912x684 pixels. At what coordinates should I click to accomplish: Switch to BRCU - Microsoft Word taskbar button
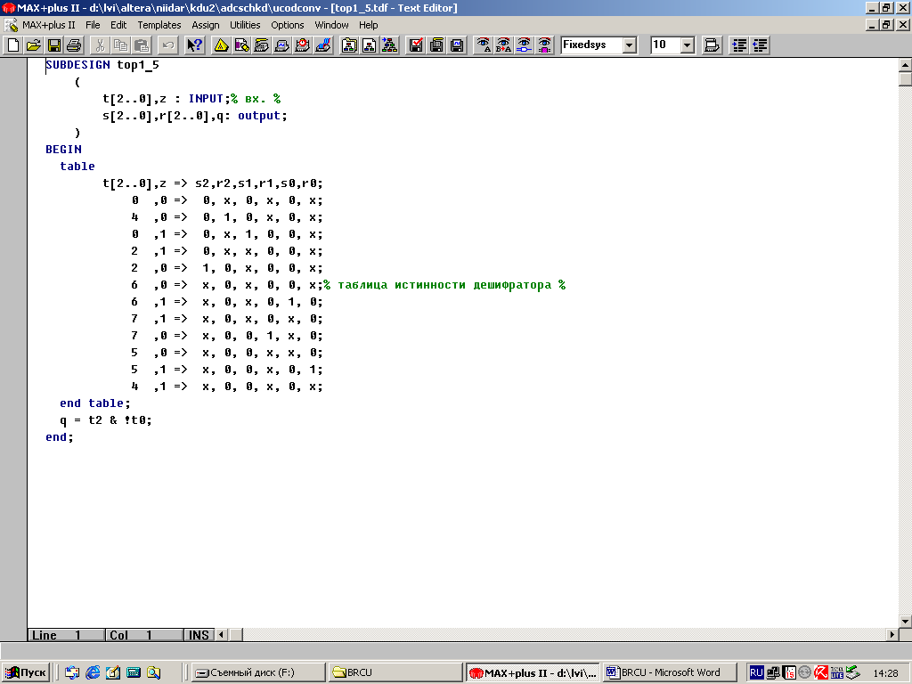click(x=670, y=673)
